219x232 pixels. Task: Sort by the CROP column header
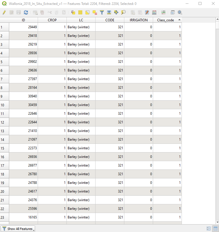(x=52, y=20)
